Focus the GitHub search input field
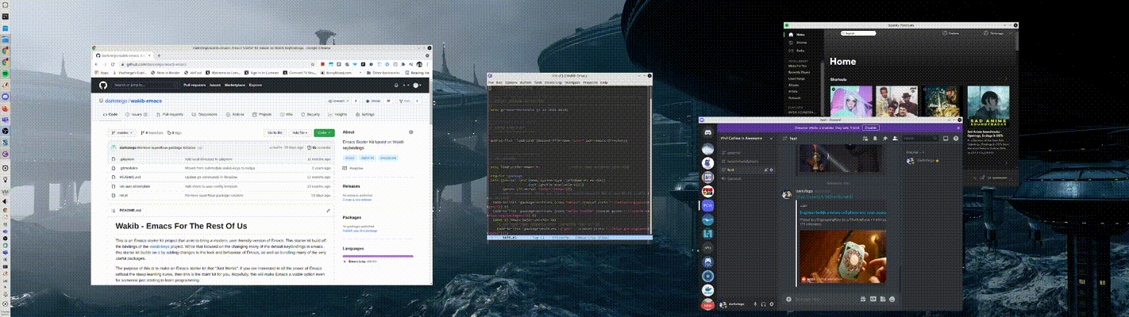This screenshot has height=317, width=1129. pos(145,85)
